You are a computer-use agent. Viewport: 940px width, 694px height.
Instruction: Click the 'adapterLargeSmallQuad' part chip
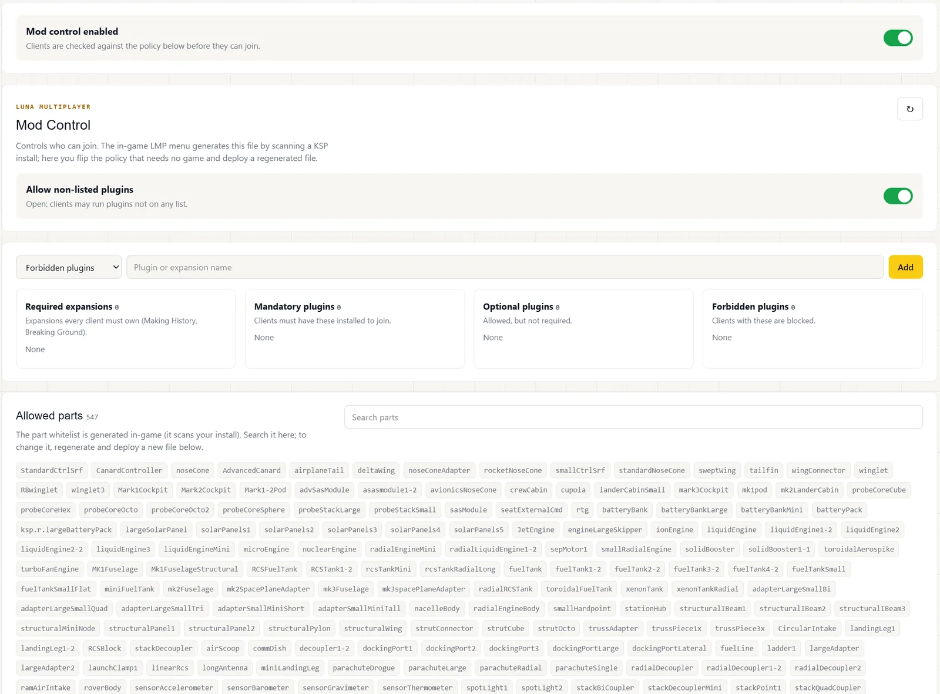click(x=64, y=608)
